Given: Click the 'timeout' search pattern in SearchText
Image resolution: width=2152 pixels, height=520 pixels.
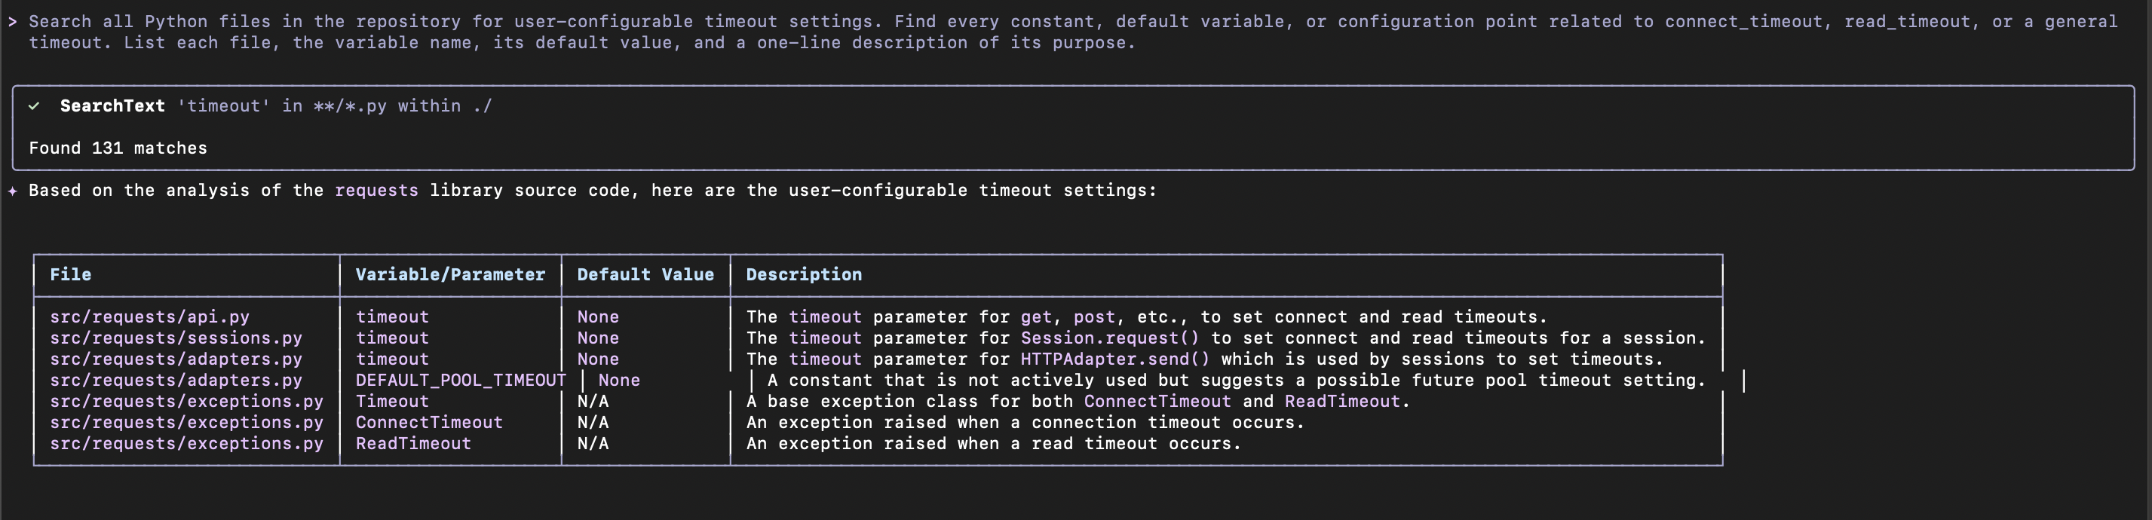Looking at the screenshot, I should (224, 106).
